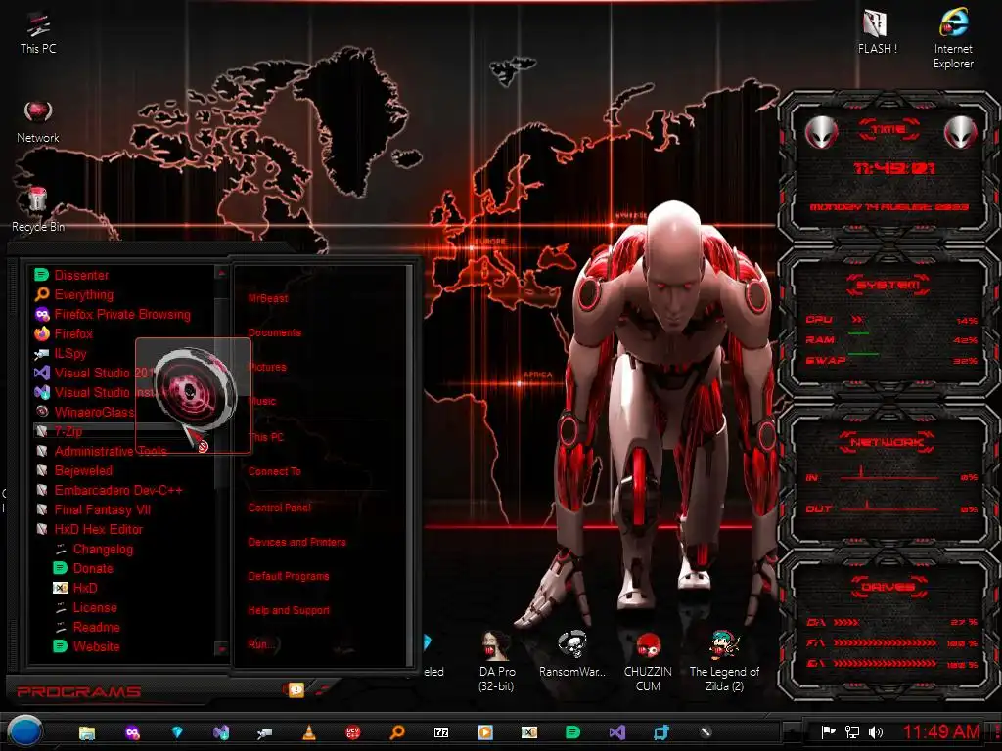Viewport: 1002px width, 751px height.
Task: Click the VLC cone icon on taskbar
Action: pos(308,732)
